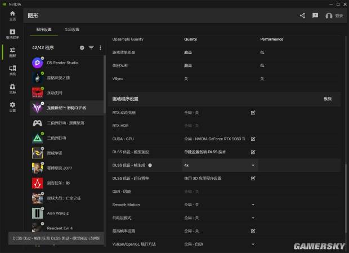Edit DLSS override super resolution setting

coord(253,179)
